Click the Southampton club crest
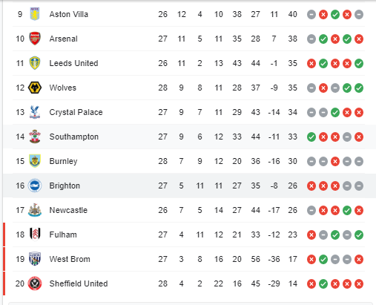The height and width of the screenshot is (305, 376). click(x=35, y=137)
